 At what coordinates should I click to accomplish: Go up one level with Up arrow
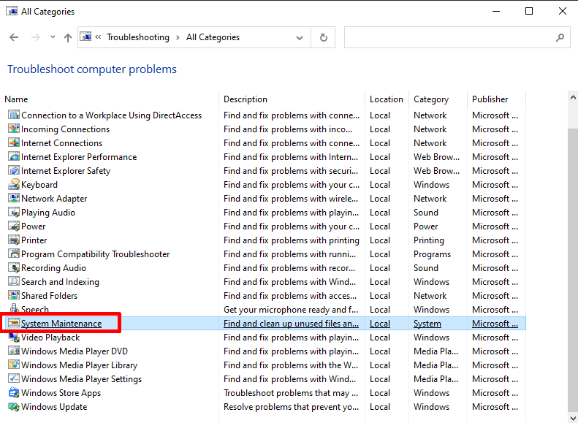(68, 37)
